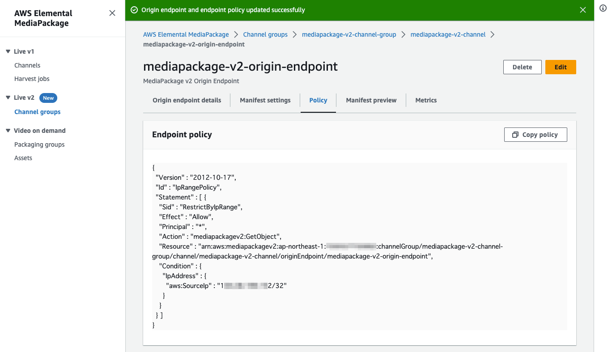Collapse the Live v2 section
Viewport: 612px width, 352px height.
pos(7,98)
